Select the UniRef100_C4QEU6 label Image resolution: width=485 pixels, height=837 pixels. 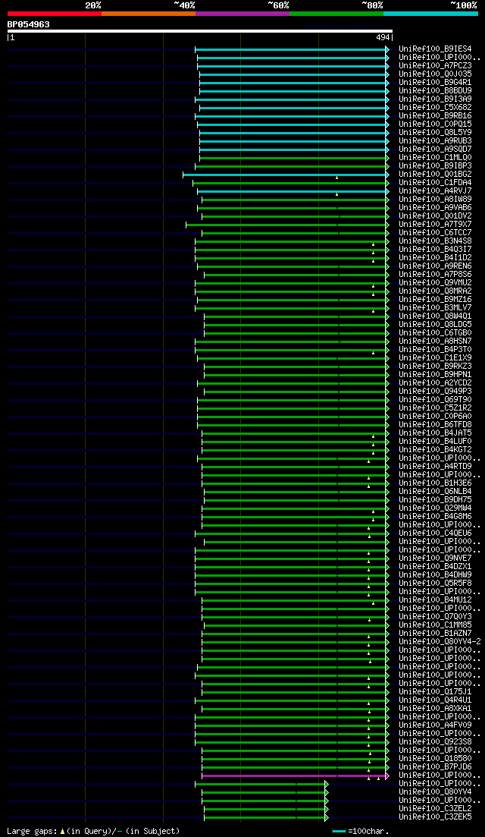[x=435, y=533]
